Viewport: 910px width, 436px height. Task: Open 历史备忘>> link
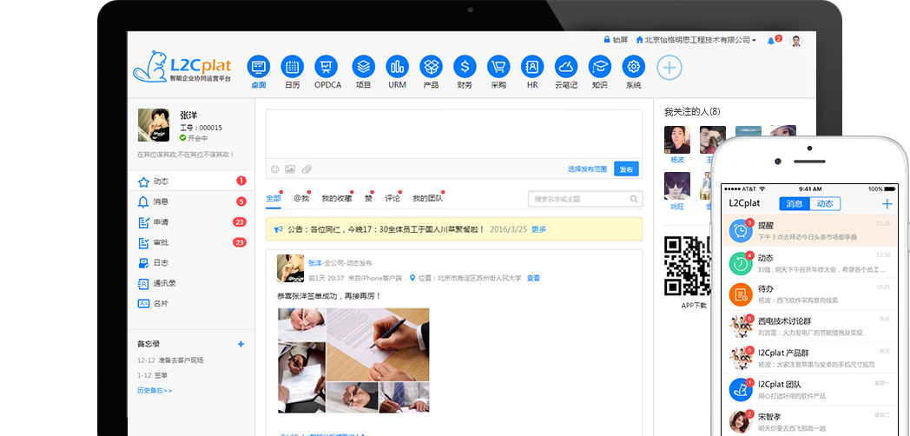point(155,390)
